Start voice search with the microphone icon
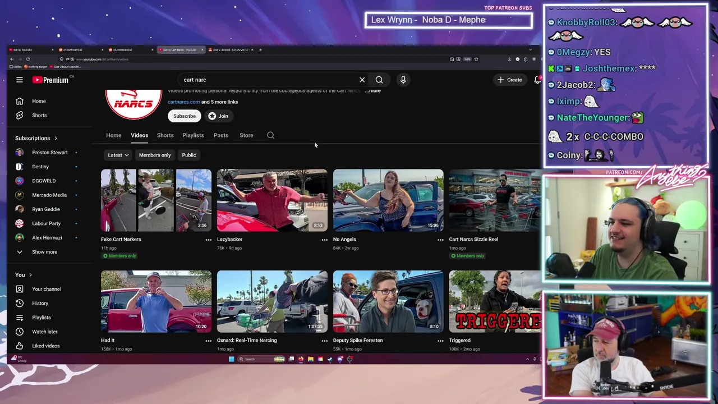Image resolution: width=718 pixels, height=404 pixels. 403,80
